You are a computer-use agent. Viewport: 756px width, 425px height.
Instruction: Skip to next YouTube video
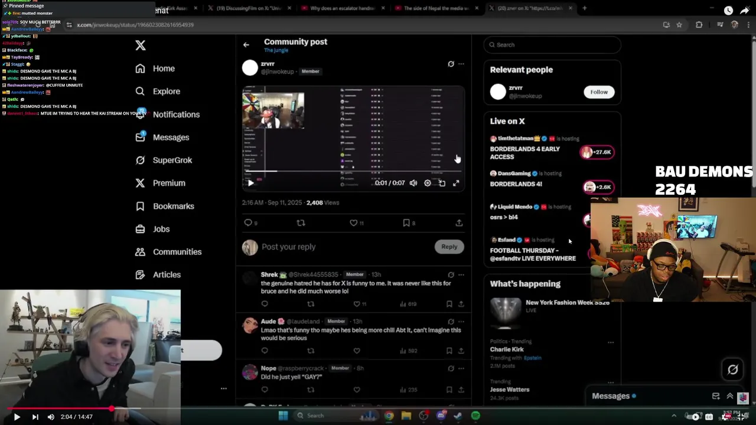click(35, 417)
